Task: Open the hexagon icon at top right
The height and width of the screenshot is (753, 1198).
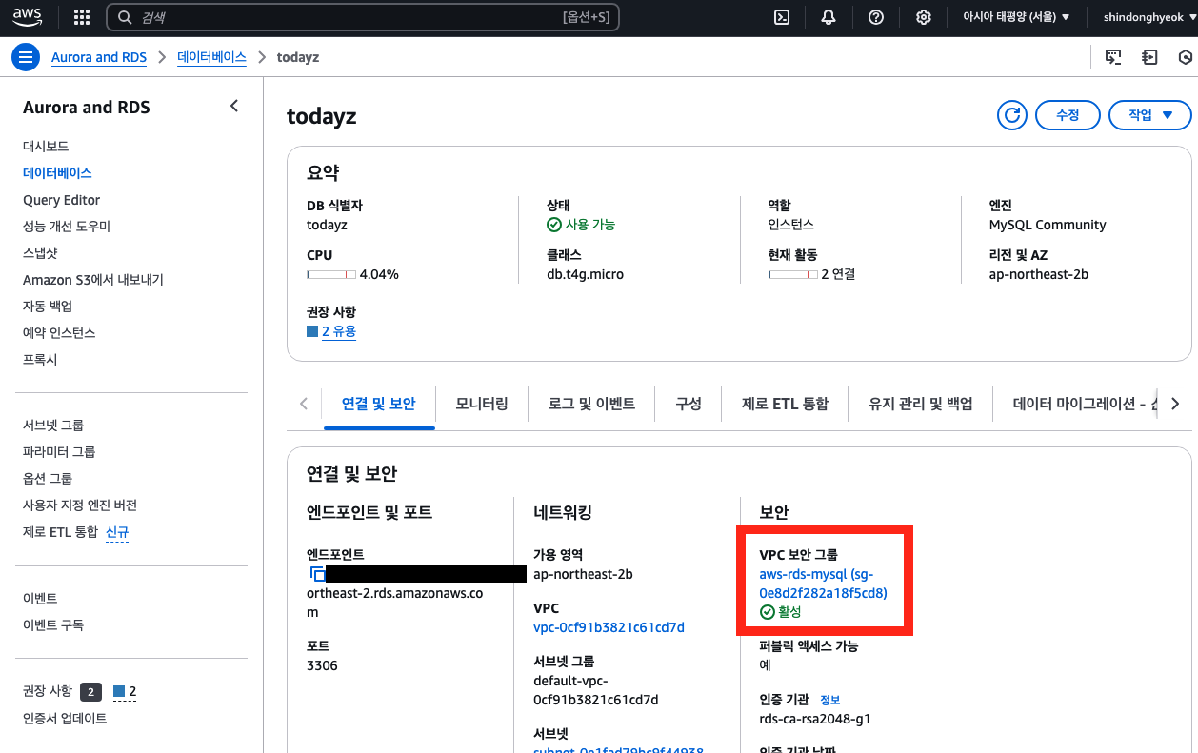Action: click(x=1186, y=57)
